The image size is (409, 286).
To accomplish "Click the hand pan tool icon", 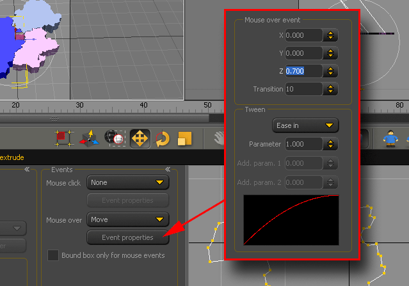I will [219, 138].
